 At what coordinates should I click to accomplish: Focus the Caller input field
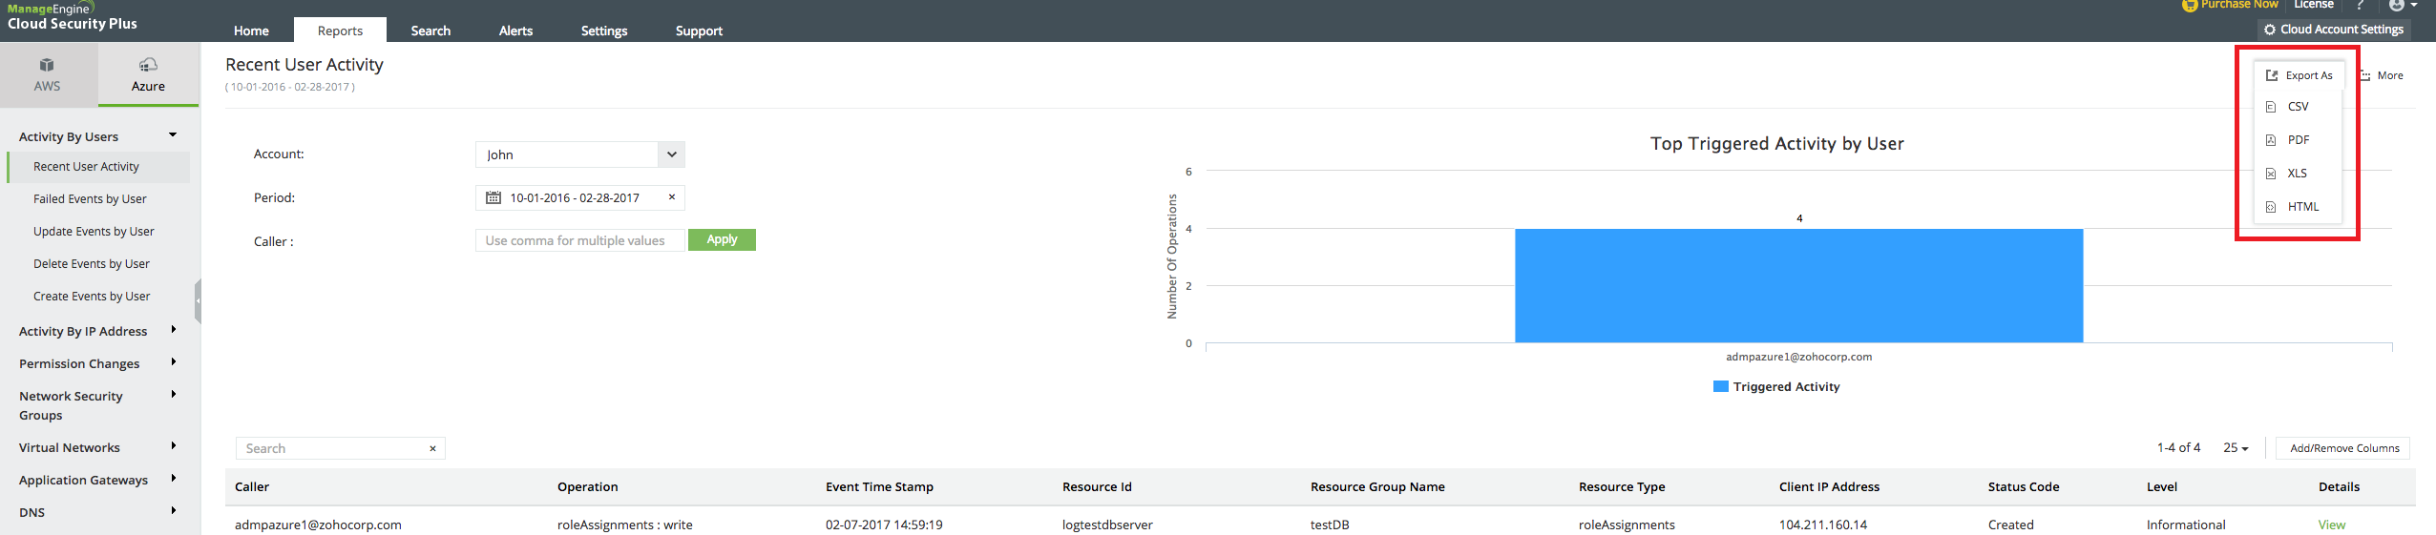579,241
